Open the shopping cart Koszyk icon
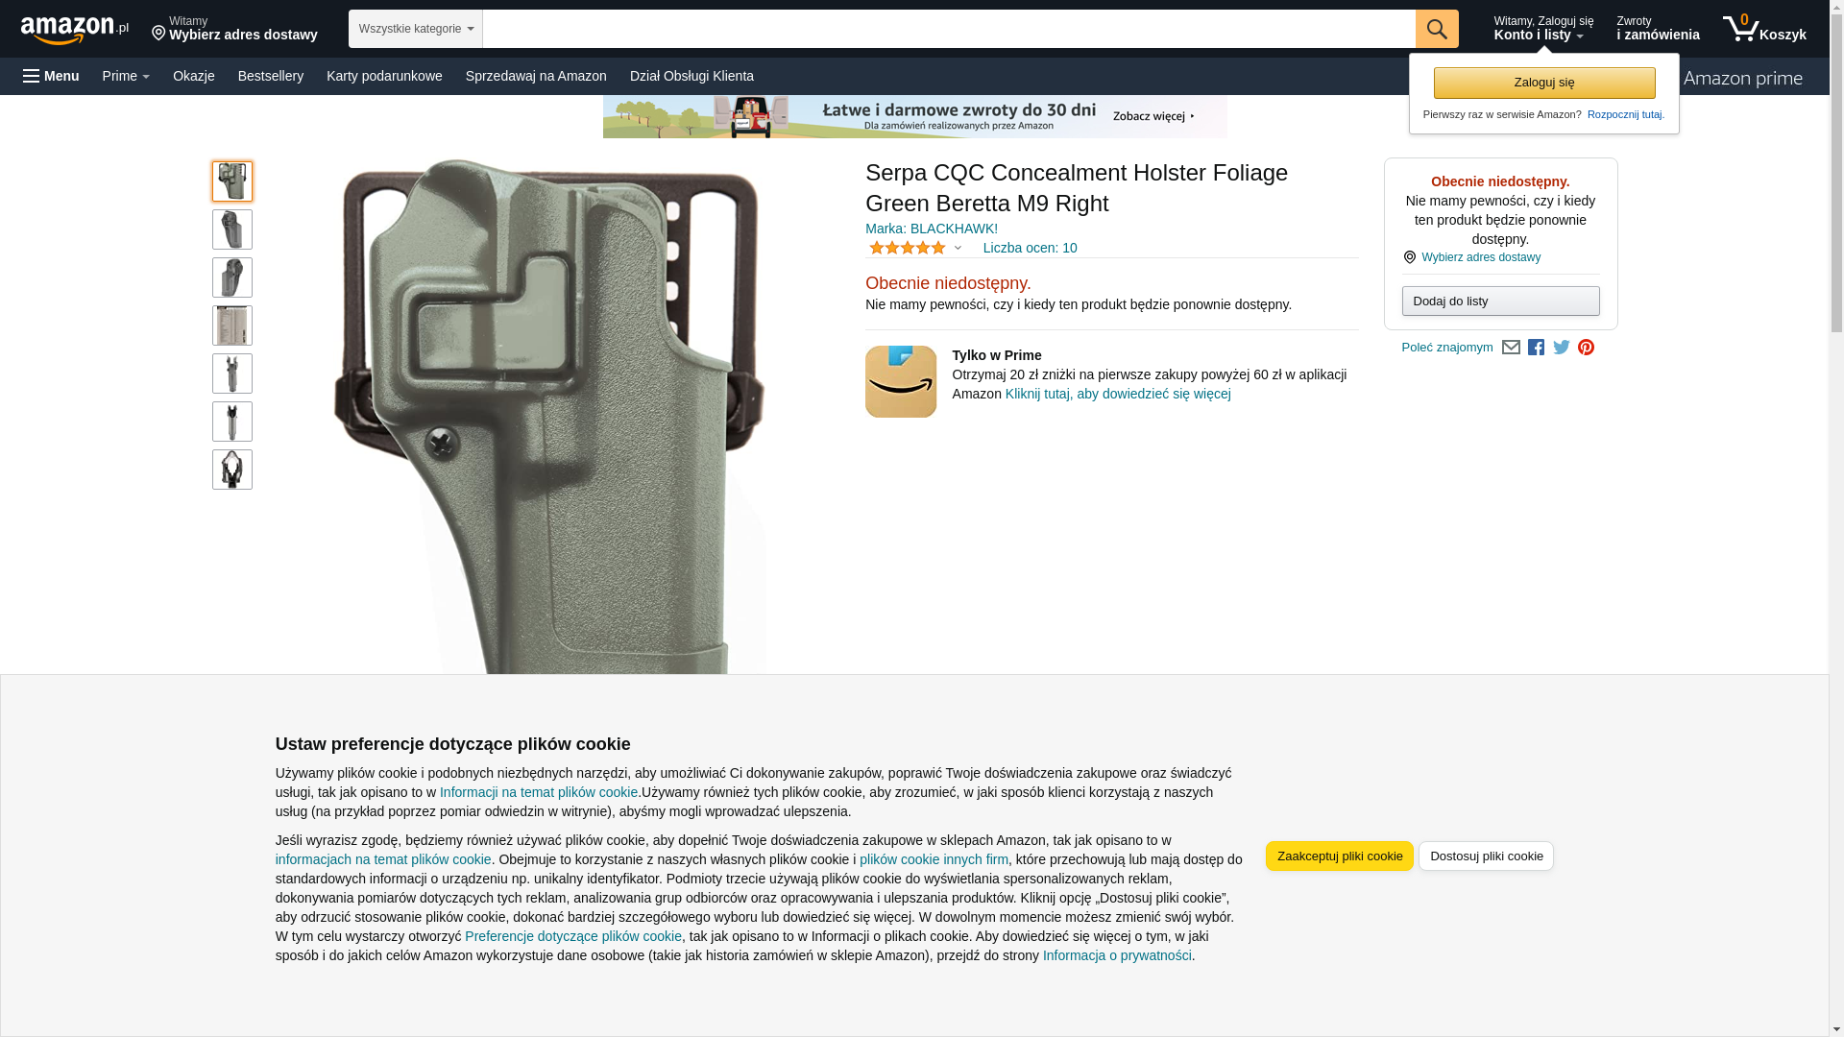The height and width of the screenshot is (1037, 1844). pyautogui.click(x=1764, y=29)
